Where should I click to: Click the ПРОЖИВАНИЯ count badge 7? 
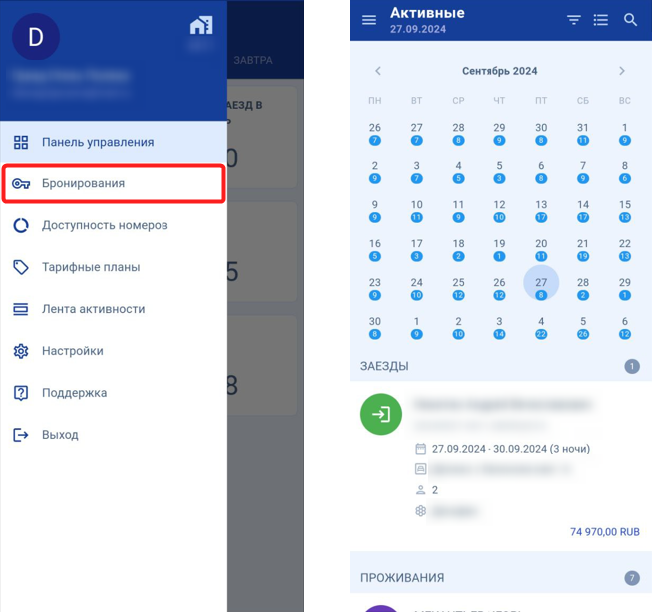coord(632,577)
